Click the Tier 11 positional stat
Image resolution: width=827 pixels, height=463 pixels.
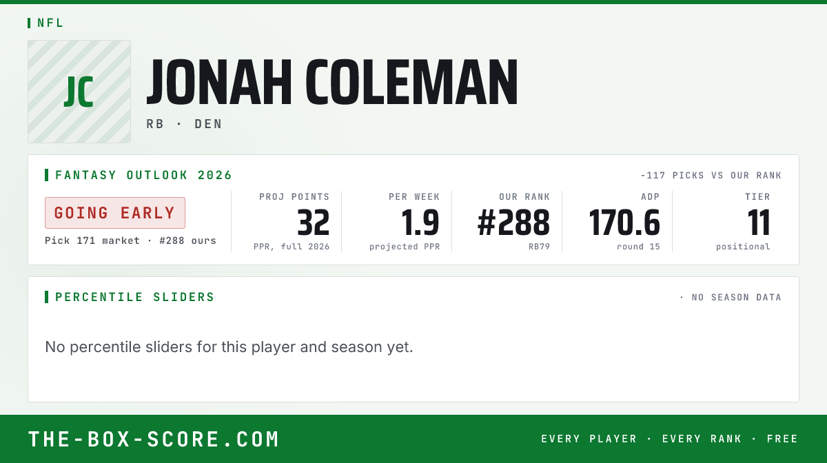click(x=759, y=223)
